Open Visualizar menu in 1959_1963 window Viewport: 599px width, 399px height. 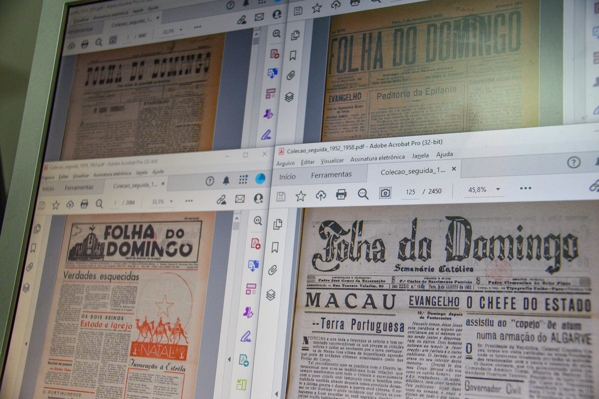pyautogui.click(x=81, y=176)
